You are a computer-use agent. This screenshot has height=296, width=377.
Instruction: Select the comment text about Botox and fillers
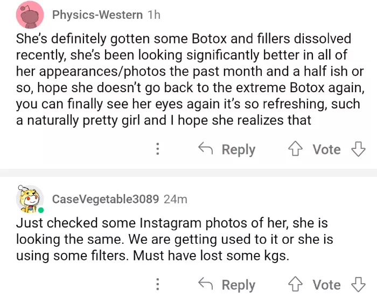[183, 79]
